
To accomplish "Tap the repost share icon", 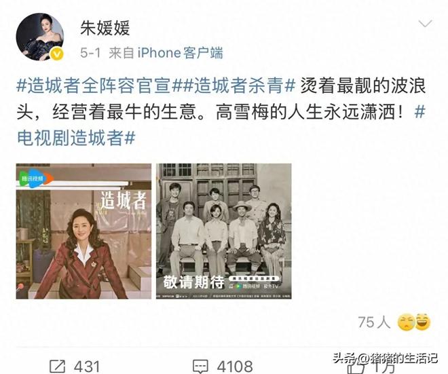I will click(58, 367).
